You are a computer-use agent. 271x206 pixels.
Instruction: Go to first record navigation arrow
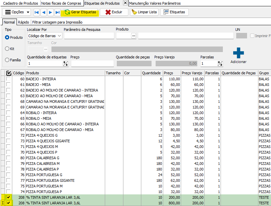tap(37, 12)
